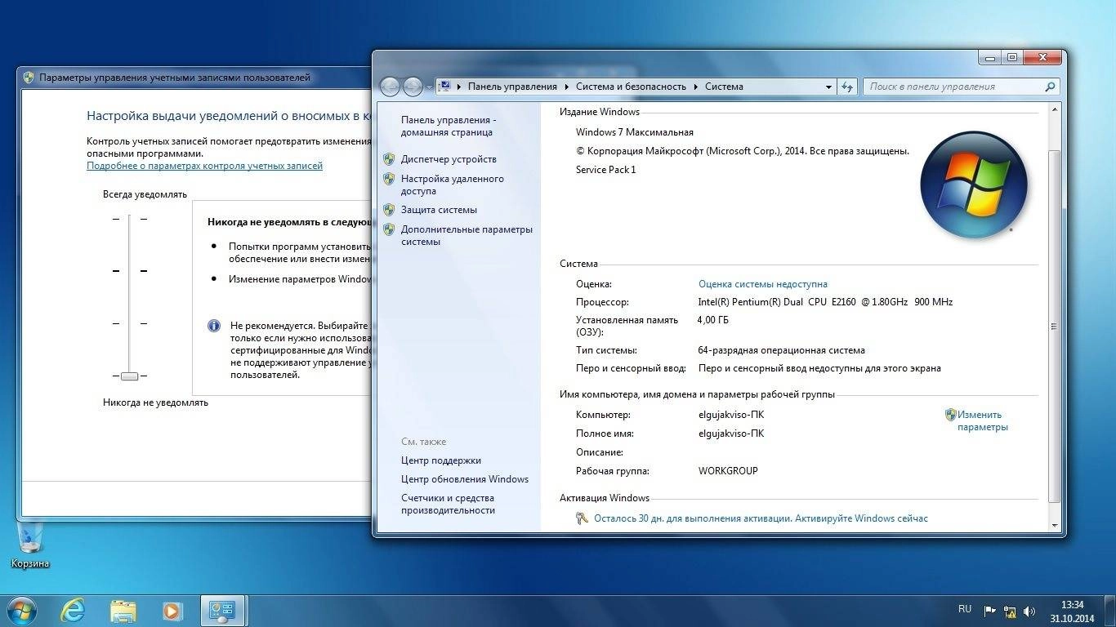Click the RU language indicator
The image size is (1116, 627).
click(965, 609)
